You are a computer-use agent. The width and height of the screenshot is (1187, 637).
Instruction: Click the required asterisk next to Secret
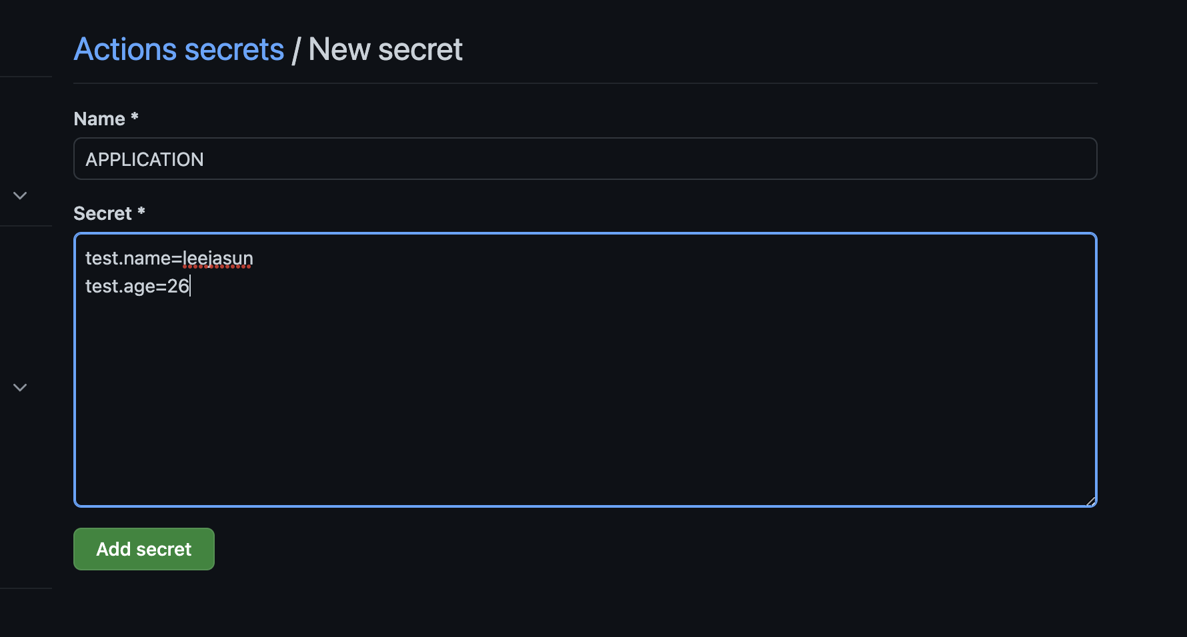pos(141,213)
